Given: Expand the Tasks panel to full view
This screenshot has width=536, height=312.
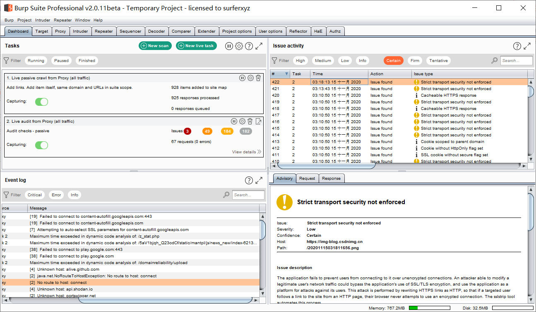Looking at the screenshot, I should [x=259, y=46].
